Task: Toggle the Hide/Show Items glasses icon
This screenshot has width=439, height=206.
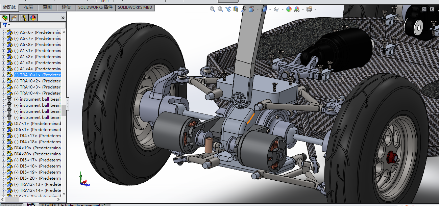Action: pos(276,9)
